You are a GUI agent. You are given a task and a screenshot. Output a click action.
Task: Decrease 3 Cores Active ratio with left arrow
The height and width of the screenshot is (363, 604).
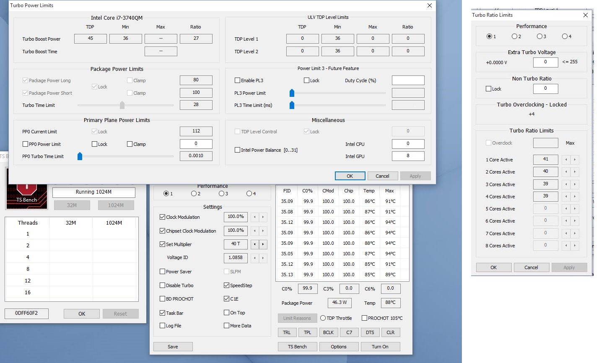(566, 184)
